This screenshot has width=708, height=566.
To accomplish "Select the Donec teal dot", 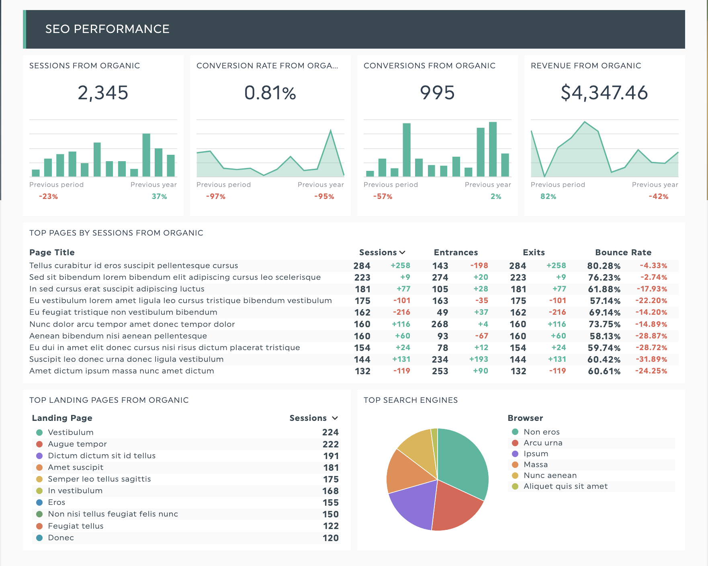I will coord(39,538).
